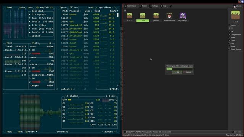Viewport: 244px width, 137px height.
Task: Confirm player name with OK button
Action: point(177,72)
